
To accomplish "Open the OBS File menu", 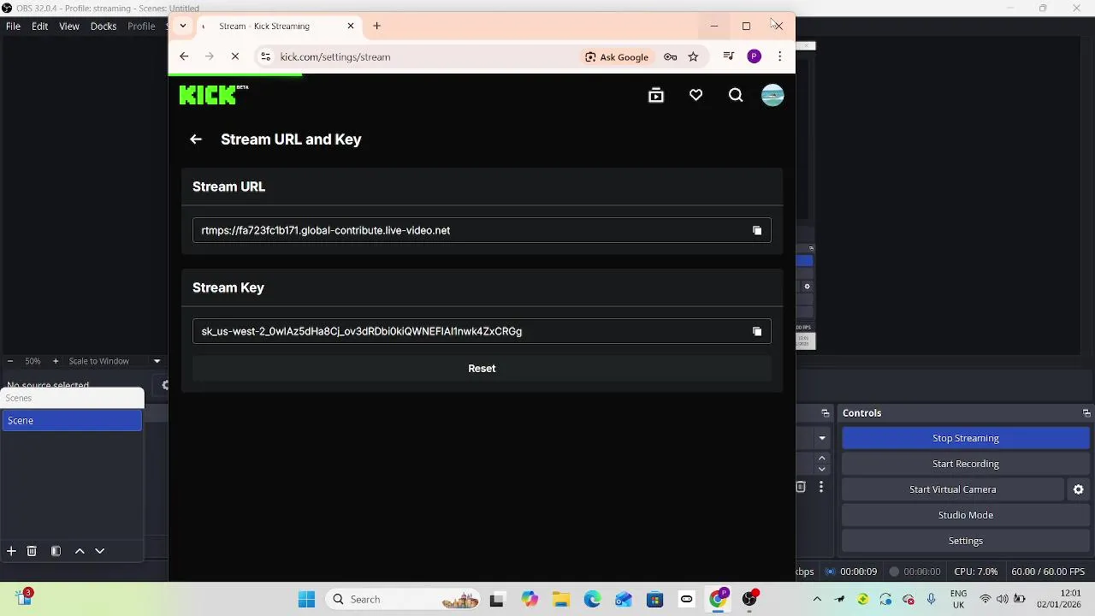I will pyautogui.click(x=14, y=27).
